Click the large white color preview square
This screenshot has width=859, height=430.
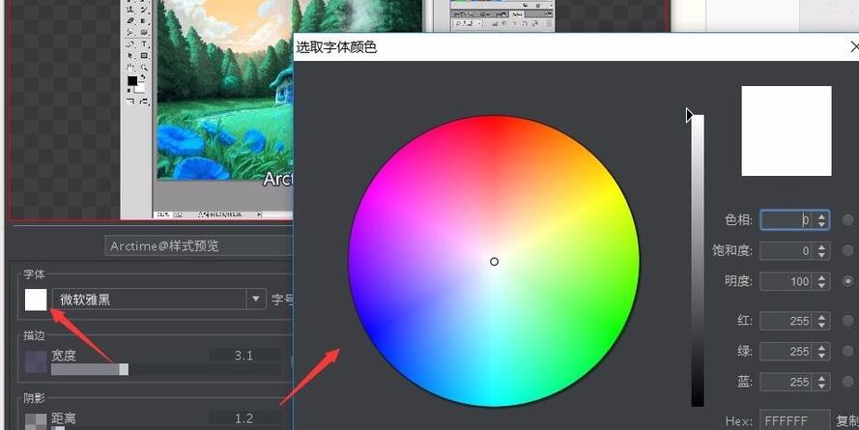787,130
